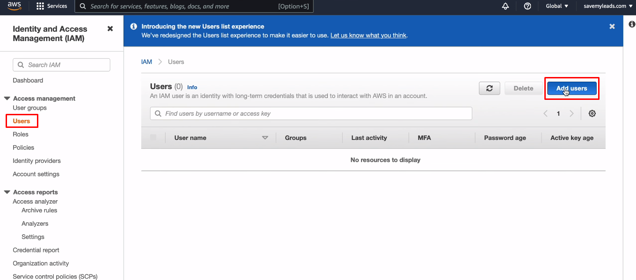This screenshot has height=280, width=636.
Task: Open Settings under Access analyzer
Action: click(33, 237)
